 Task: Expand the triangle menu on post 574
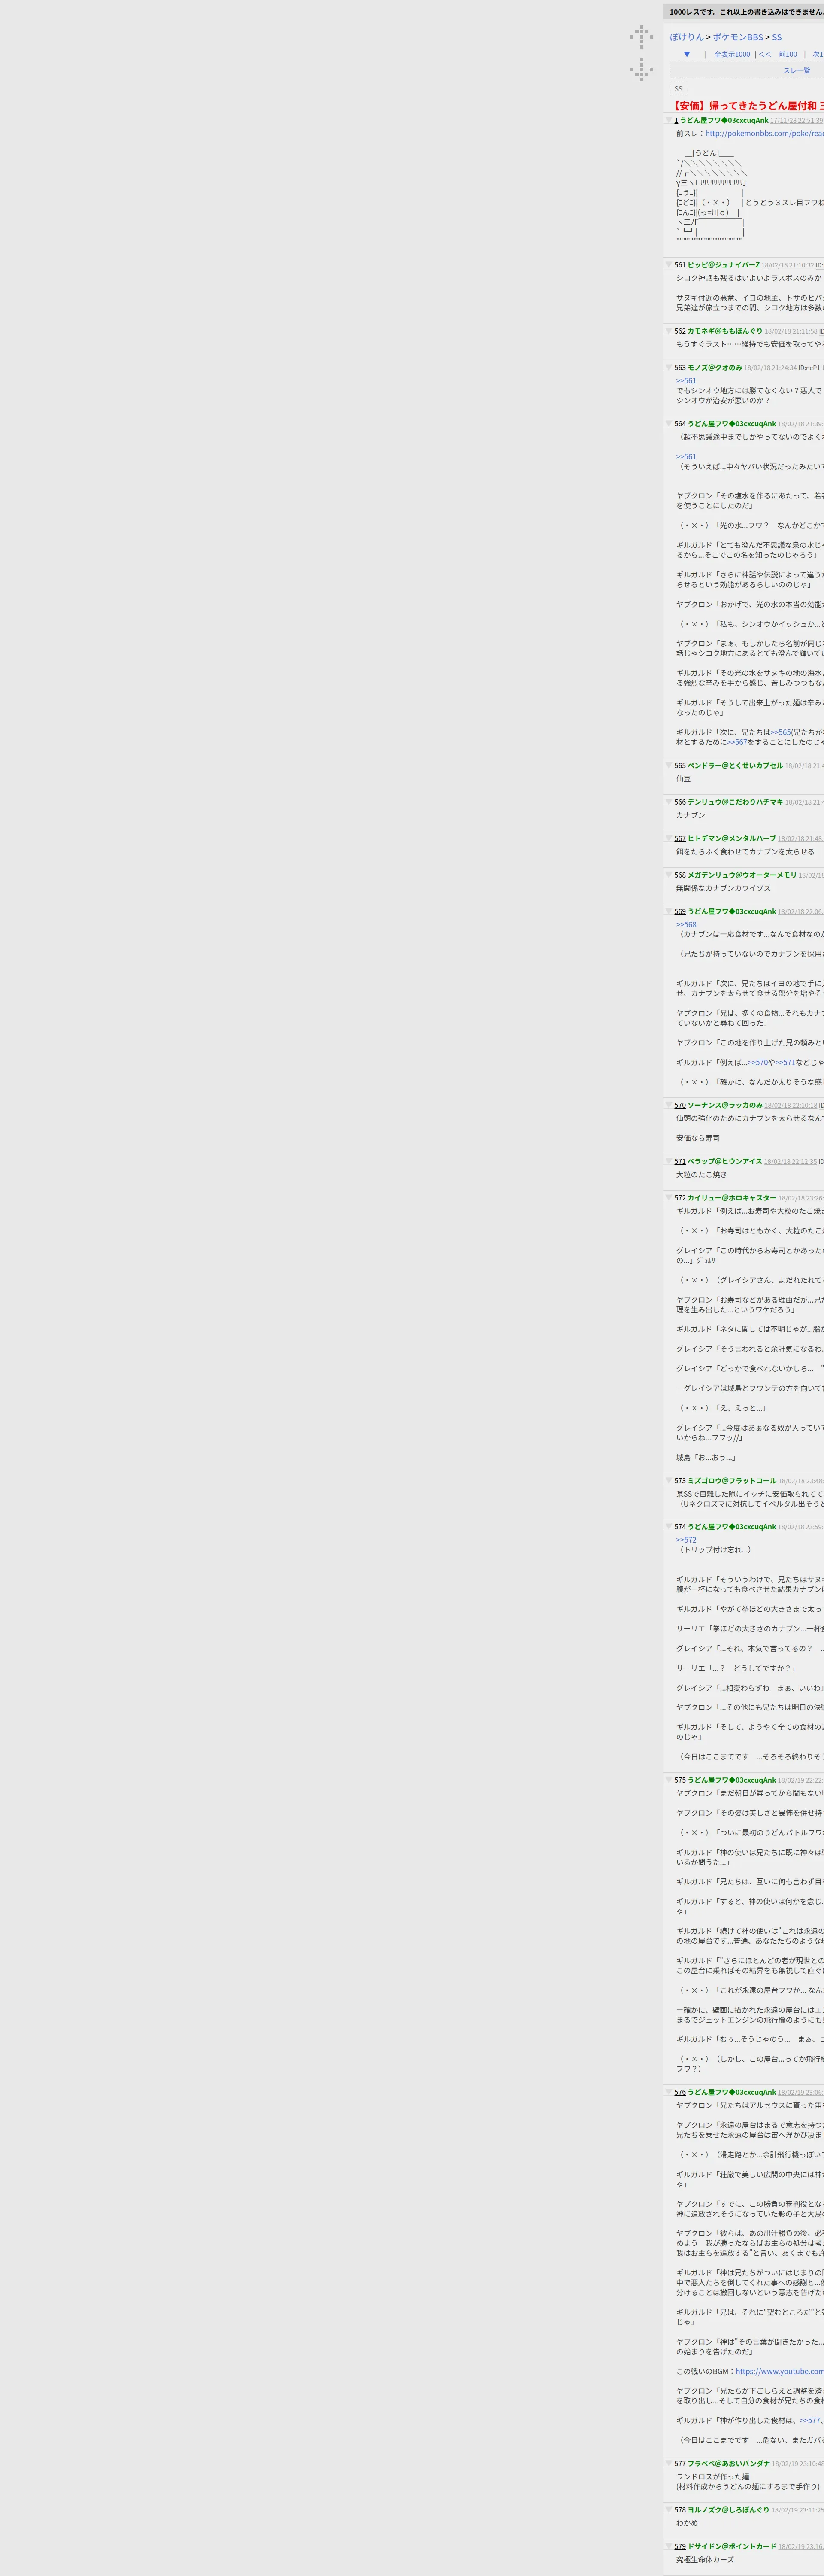pyautogui.click(x=670, y=1527)
